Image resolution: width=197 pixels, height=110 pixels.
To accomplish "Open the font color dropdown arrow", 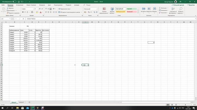I will pyautogui.click(x=42, y=12).
